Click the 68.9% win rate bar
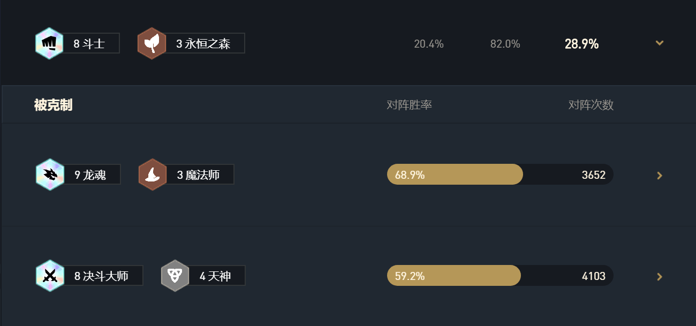The image size is (696, 326). click(x=455, y=175)
